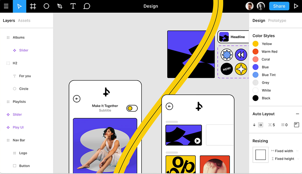Toggle the yellow switch beside Make It Together

[x=132, y=108]
